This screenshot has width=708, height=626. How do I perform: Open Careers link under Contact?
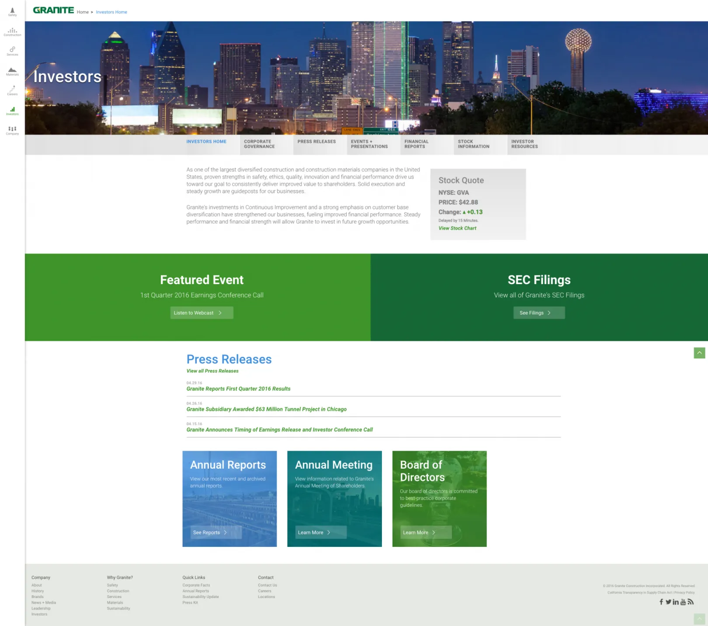pyautogui.click(x=264, y=591)
